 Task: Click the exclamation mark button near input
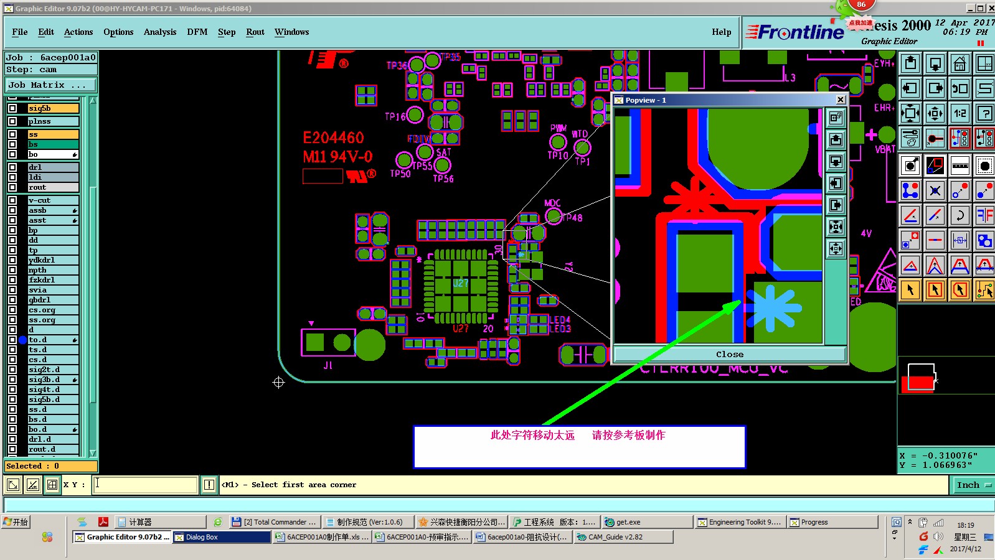click(x=209, y=485)
